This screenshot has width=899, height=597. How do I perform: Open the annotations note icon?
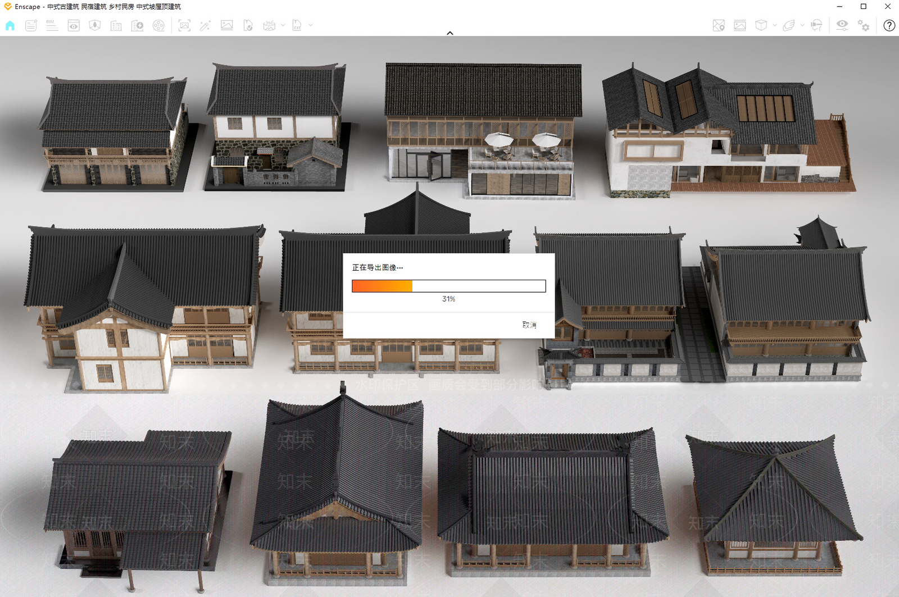tap(31, 25)
